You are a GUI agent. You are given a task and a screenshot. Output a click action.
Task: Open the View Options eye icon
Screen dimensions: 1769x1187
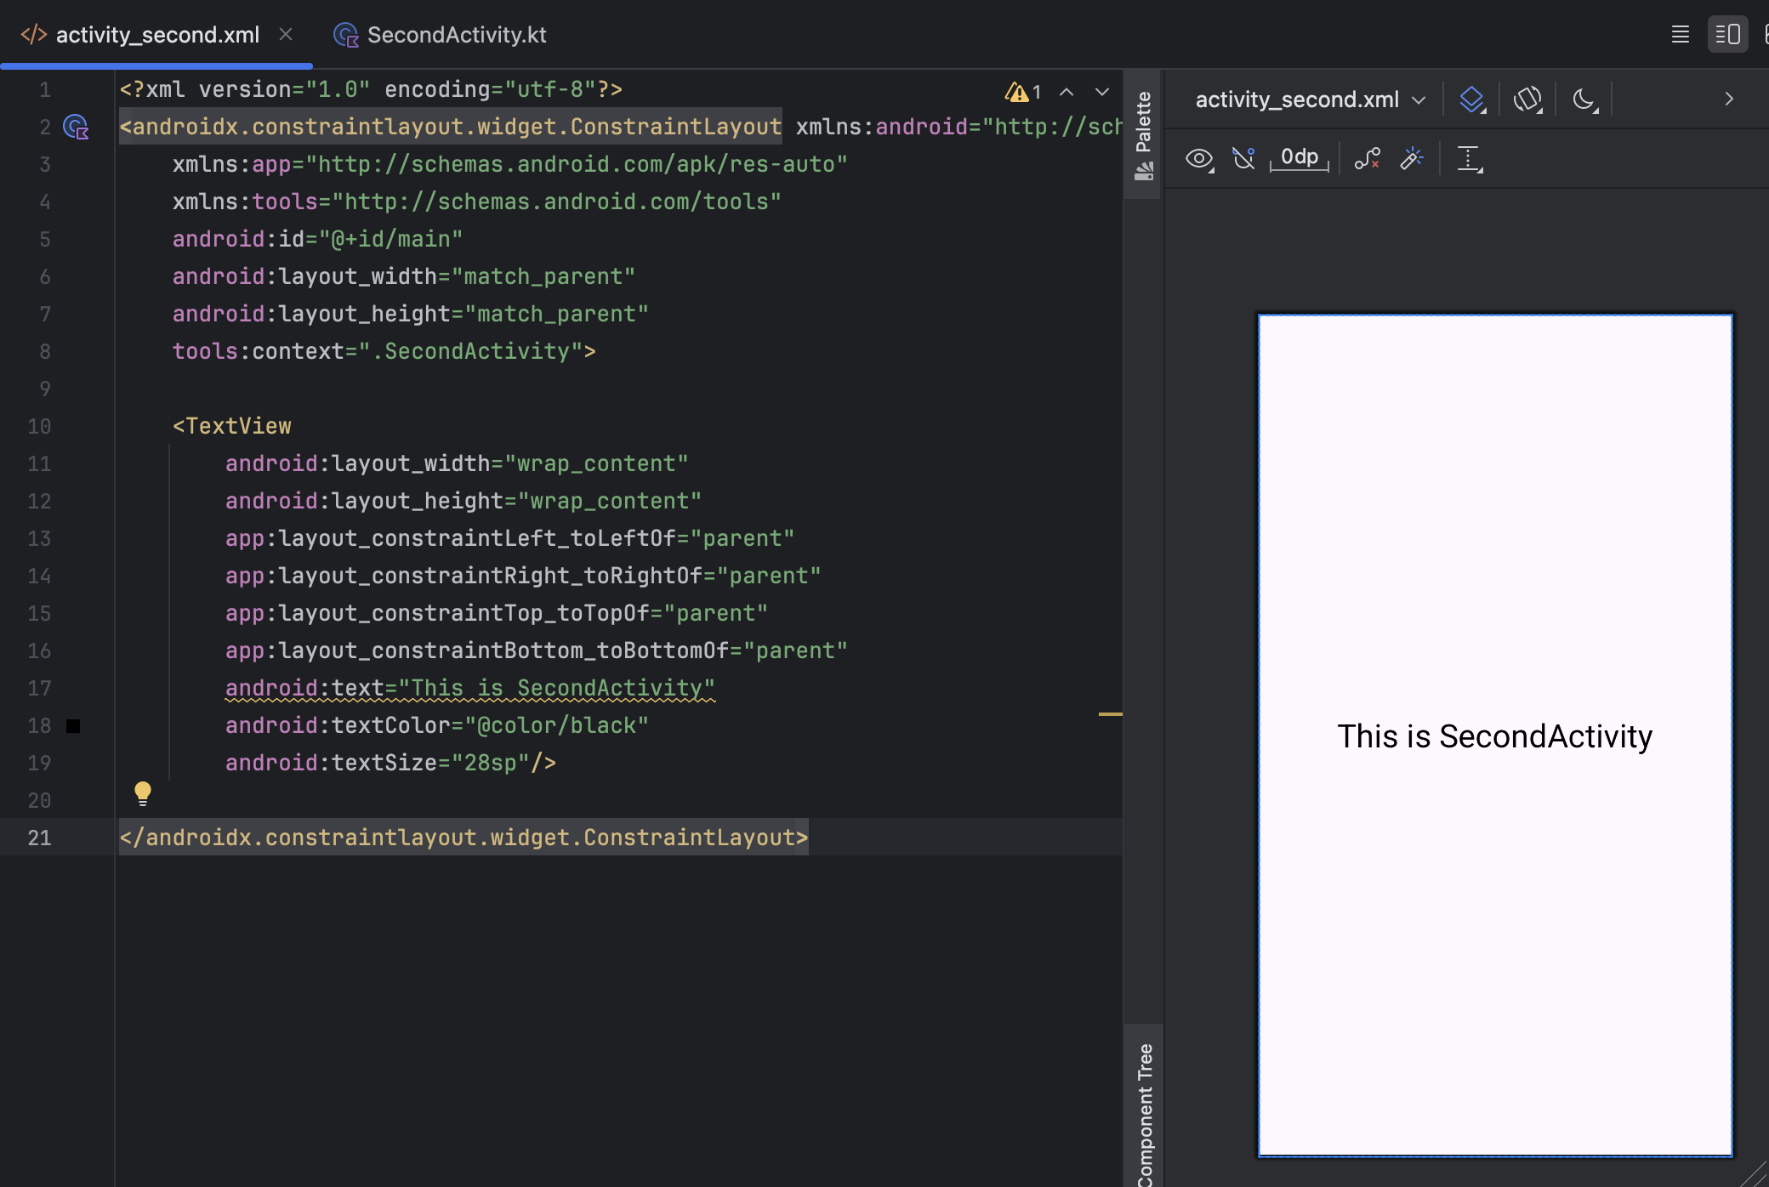(x=1199, y=158)
